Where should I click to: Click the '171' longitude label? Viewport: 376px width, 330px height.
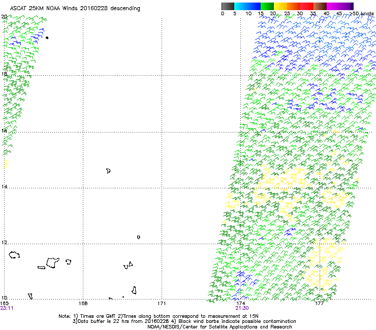pyautogui.click(x=162, y=304)
